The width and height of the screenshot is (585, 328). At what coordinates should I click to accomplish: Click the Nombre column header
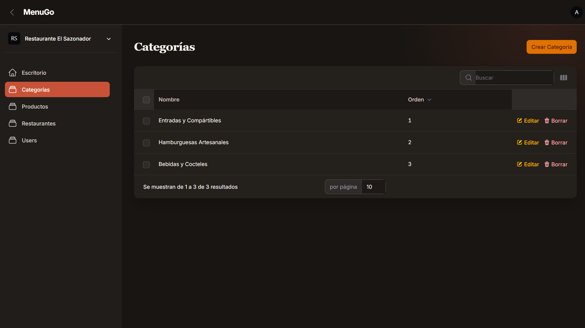[169, 100]
